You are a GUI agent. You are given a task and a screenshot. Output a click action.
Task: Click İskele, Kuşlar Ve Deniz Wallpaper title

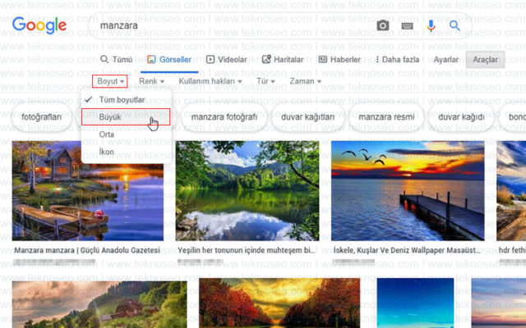(407, 250)
